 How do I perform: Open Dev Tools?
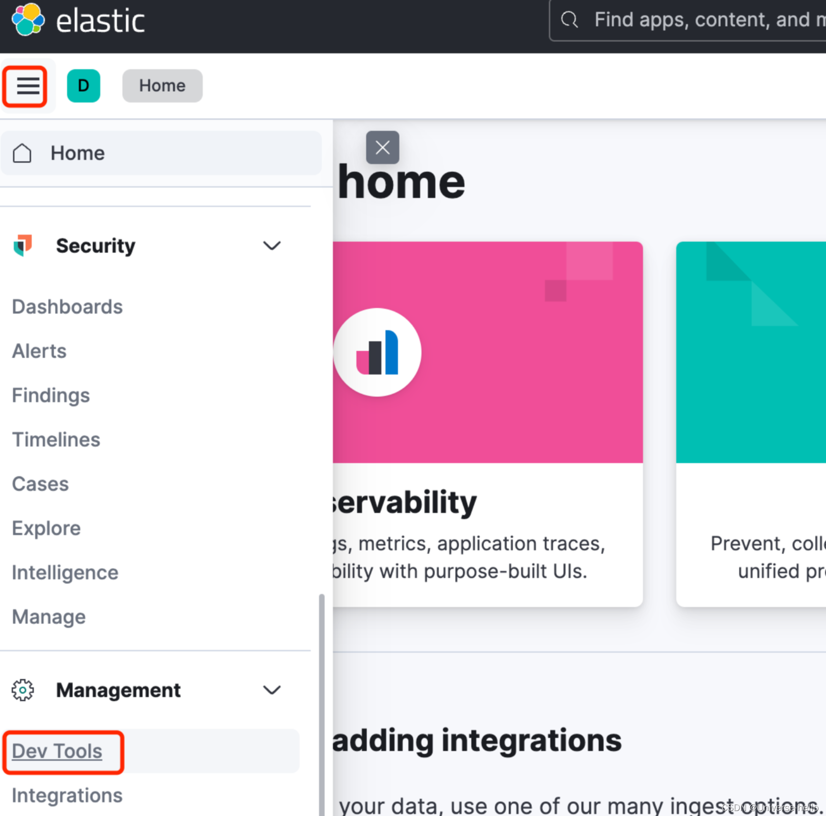pyautogui.click(x=56, y=751)
